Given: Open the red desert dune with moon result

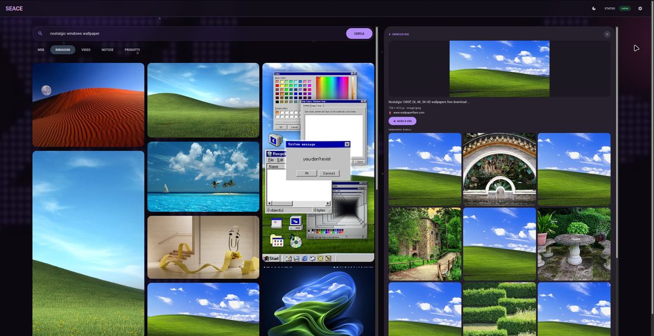Looking at the screenshot, I should coord(89,105).
